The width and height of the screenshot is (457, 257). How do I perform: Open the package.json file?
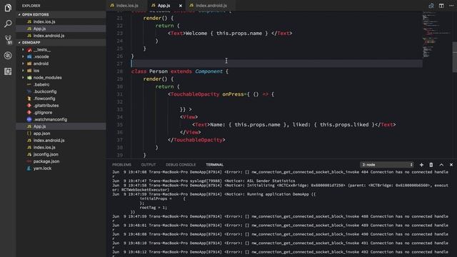(61, 161)
